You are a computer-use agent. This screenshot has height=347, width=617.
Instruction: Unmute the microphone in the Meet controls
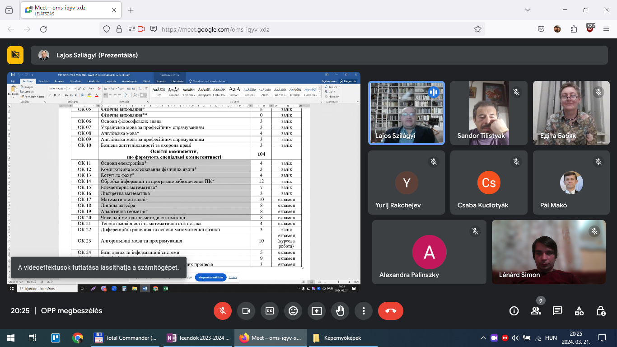click(222, 311)
